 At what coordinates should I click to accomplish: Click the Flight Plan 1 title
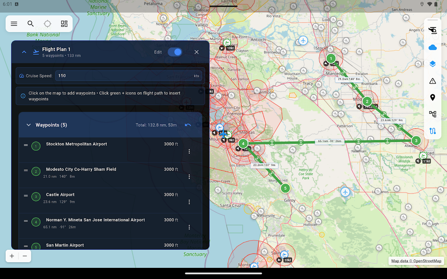(x=56, y=49)
